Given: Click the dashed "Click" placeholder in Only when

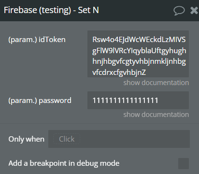Looking at the screenshot, I should [x=67, y=139].
